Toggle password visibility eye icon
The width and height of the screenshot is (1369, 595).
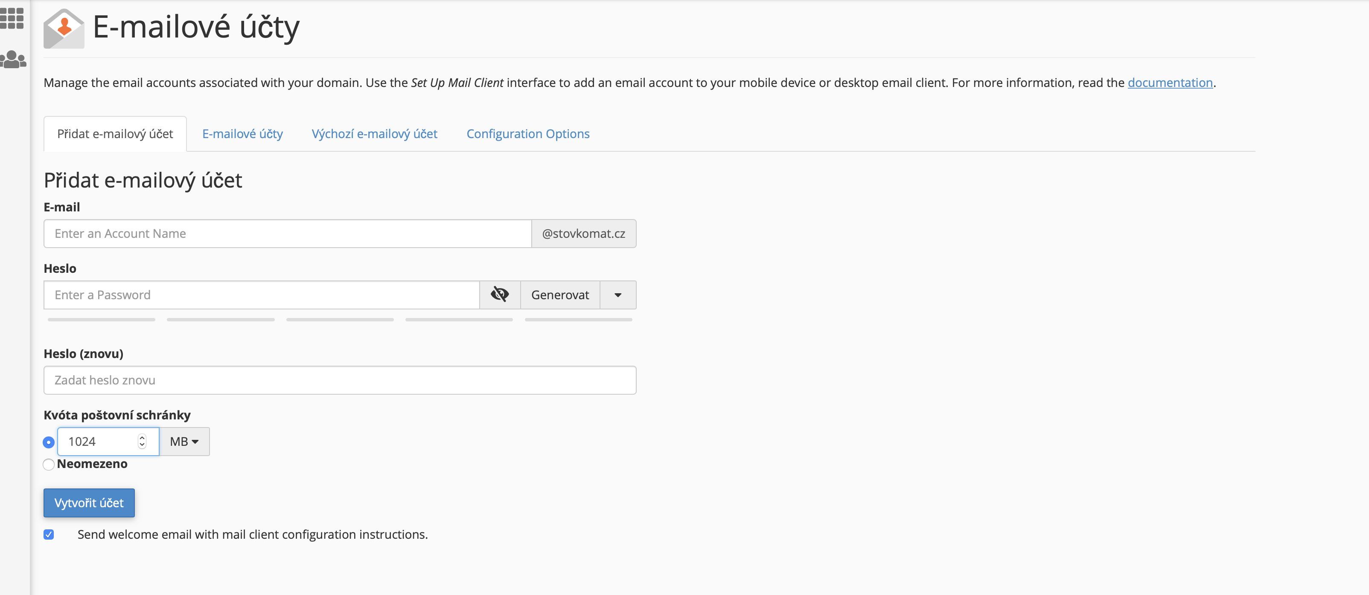coord(500,295)
